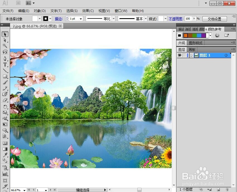
Task: Switch to the 图形样式 tab
Action: (196, 43)
